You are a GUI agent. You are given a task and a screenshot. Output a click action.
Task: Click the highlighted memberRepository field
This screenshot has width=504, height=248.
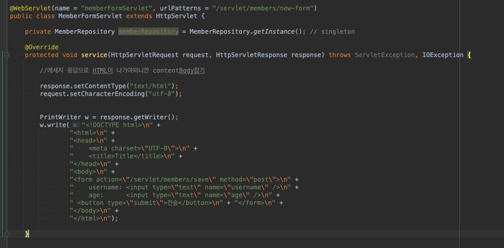tap(148, 32)
